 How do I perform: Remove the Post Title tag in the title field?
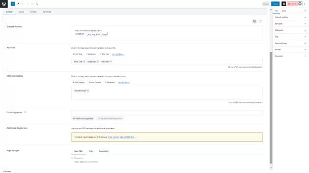84,62
